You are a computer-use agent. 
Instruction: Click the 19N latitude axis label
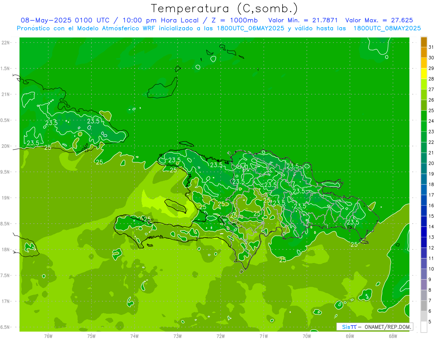click(x=6, y=198)
